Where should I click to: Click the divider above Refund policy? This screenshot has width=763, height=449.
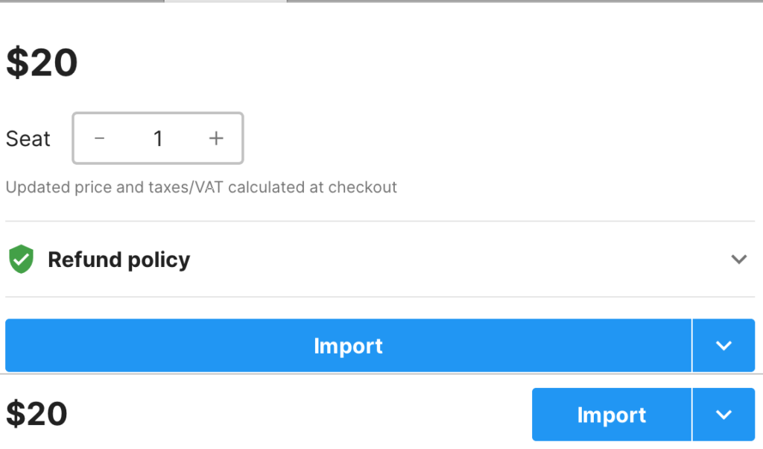(380, 222)
